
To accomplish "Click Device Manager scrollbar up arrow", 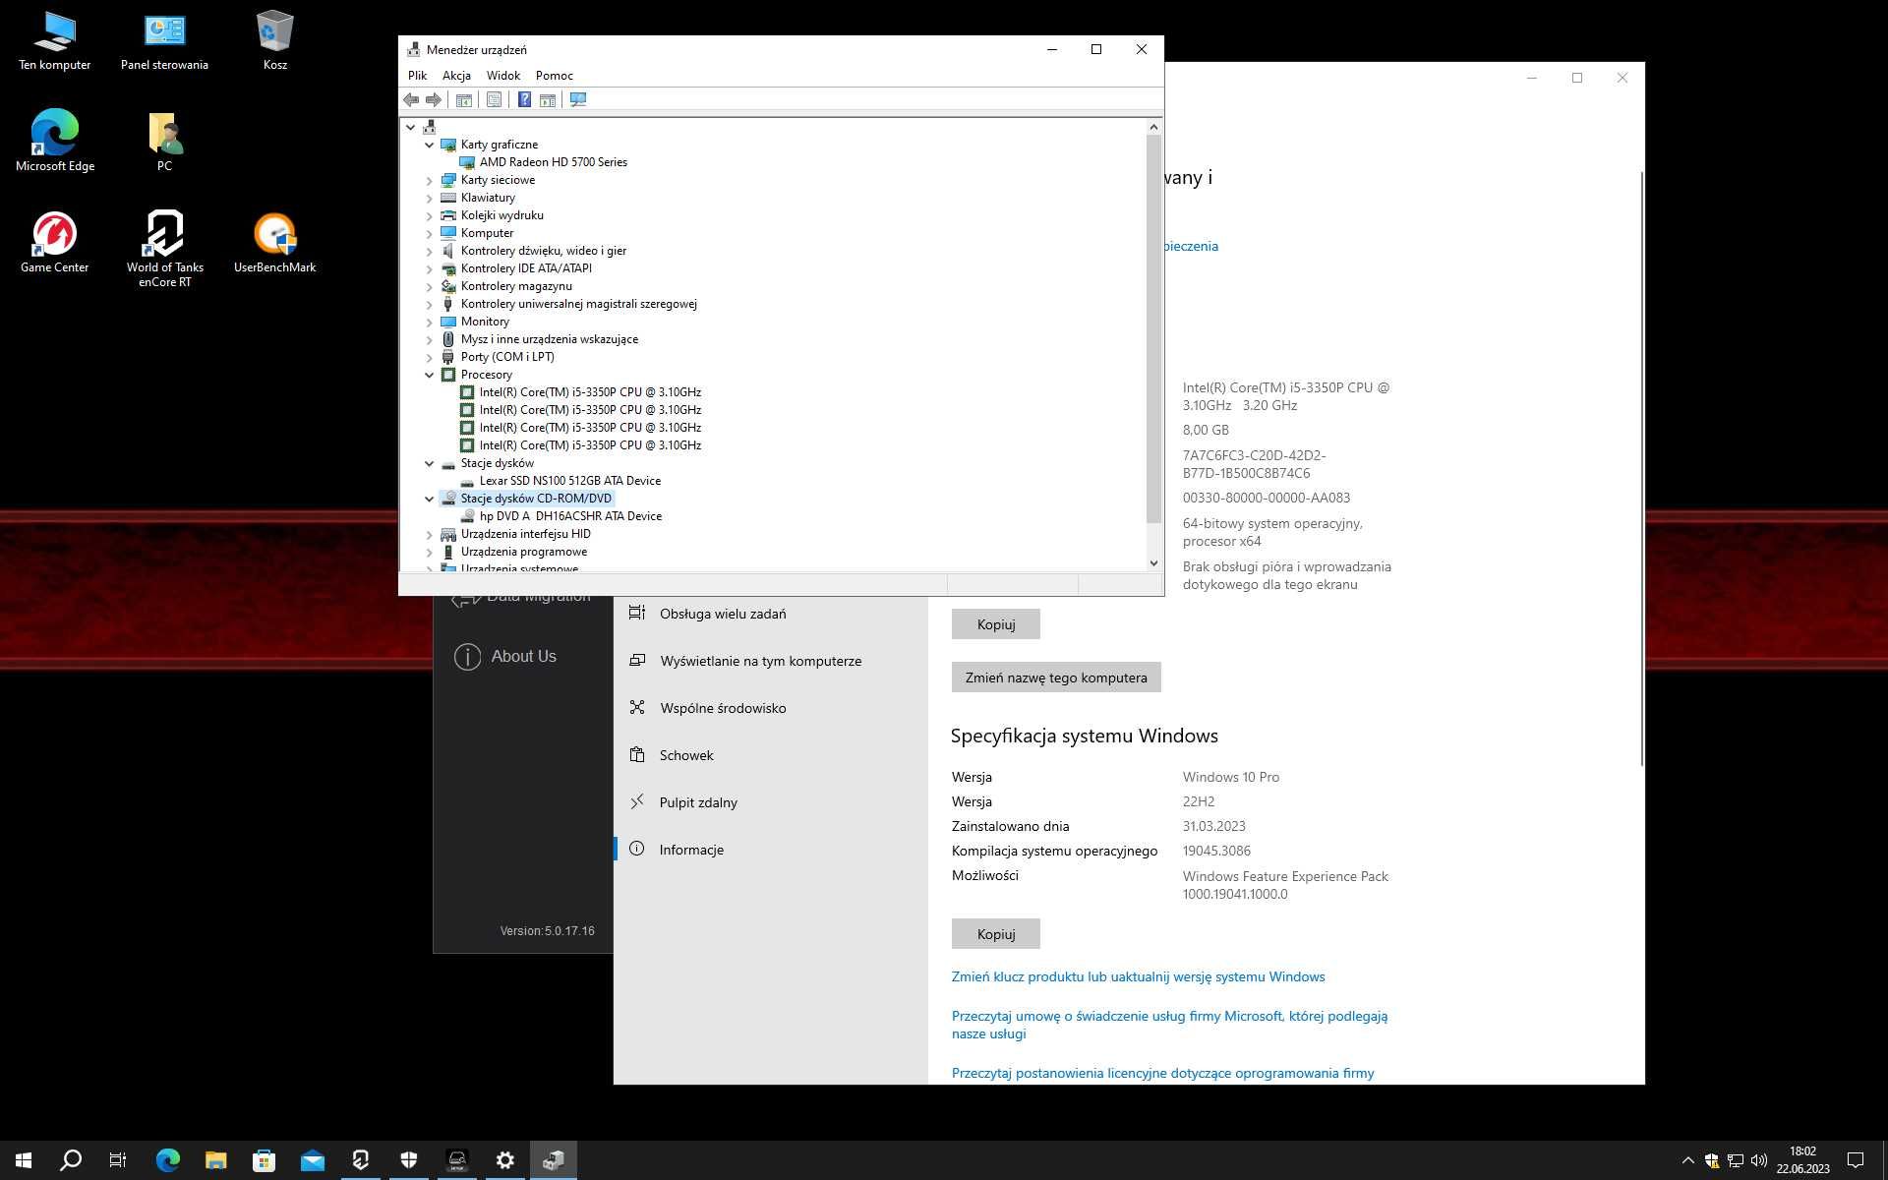I will [x=1153, y=127].
